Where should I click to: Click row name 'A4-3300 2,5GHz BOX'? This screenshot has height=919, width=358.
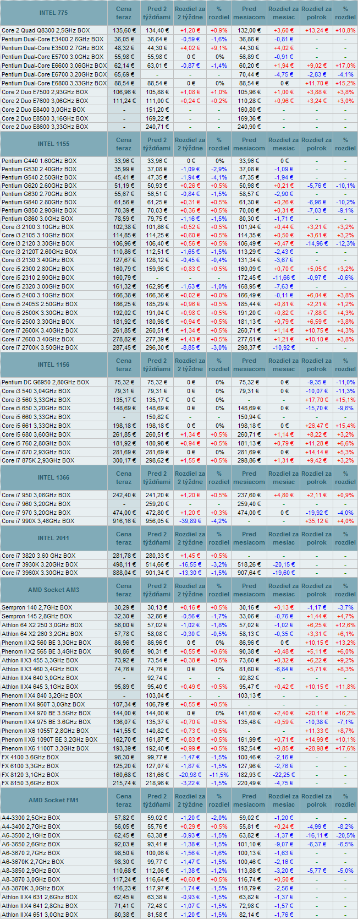(31, 818)
